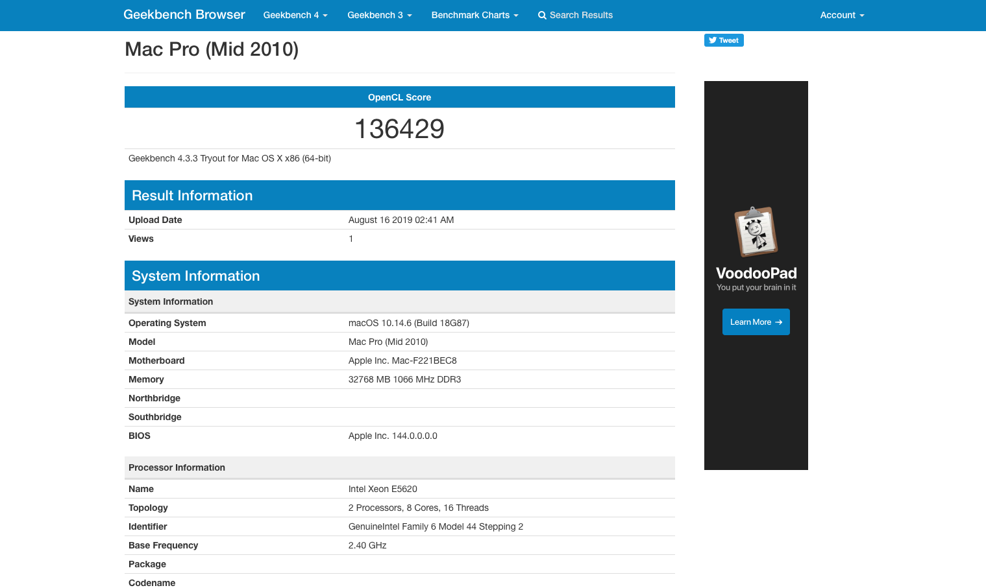The height and width of the screenshot is (588, 986).
Task: Select the Model value Mac Pro (Mid 2010)
Action: tap(388, 342)
